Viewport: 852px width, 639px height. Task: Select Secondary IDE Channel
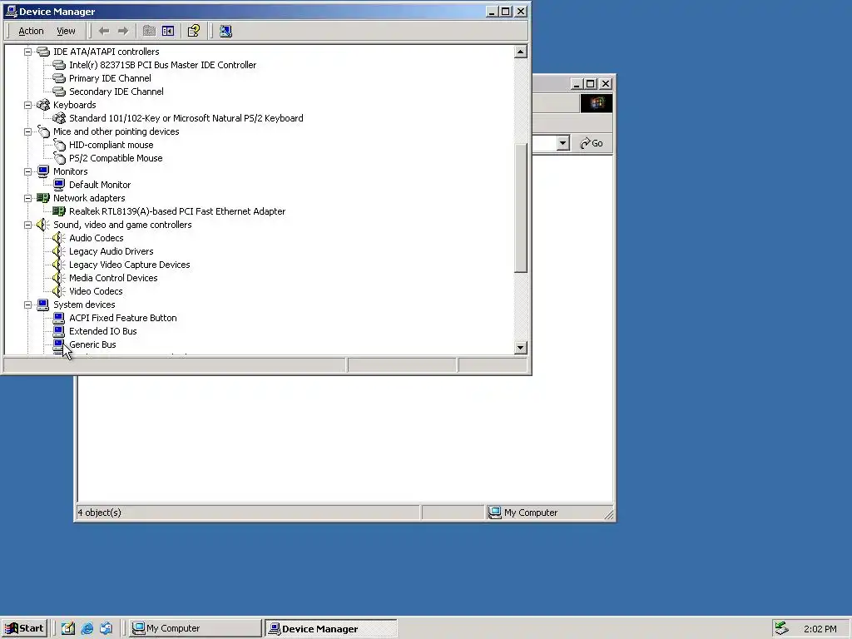point(116,92)
